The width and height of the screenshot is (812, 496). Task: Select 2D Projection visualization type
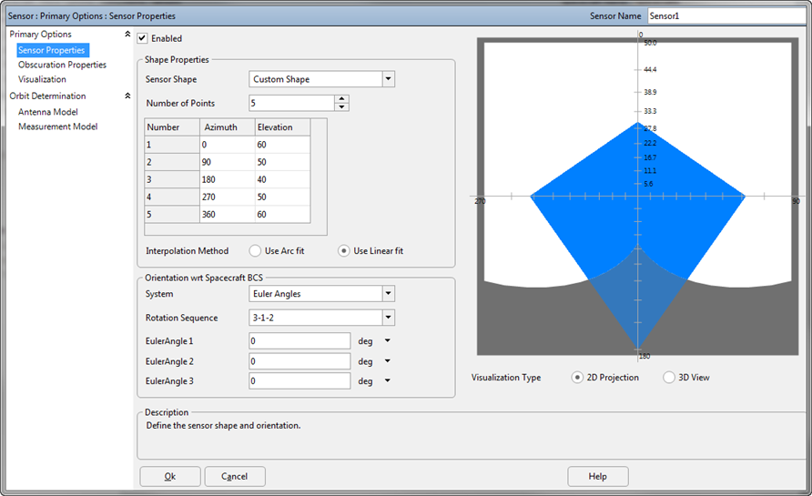(577, 378)
